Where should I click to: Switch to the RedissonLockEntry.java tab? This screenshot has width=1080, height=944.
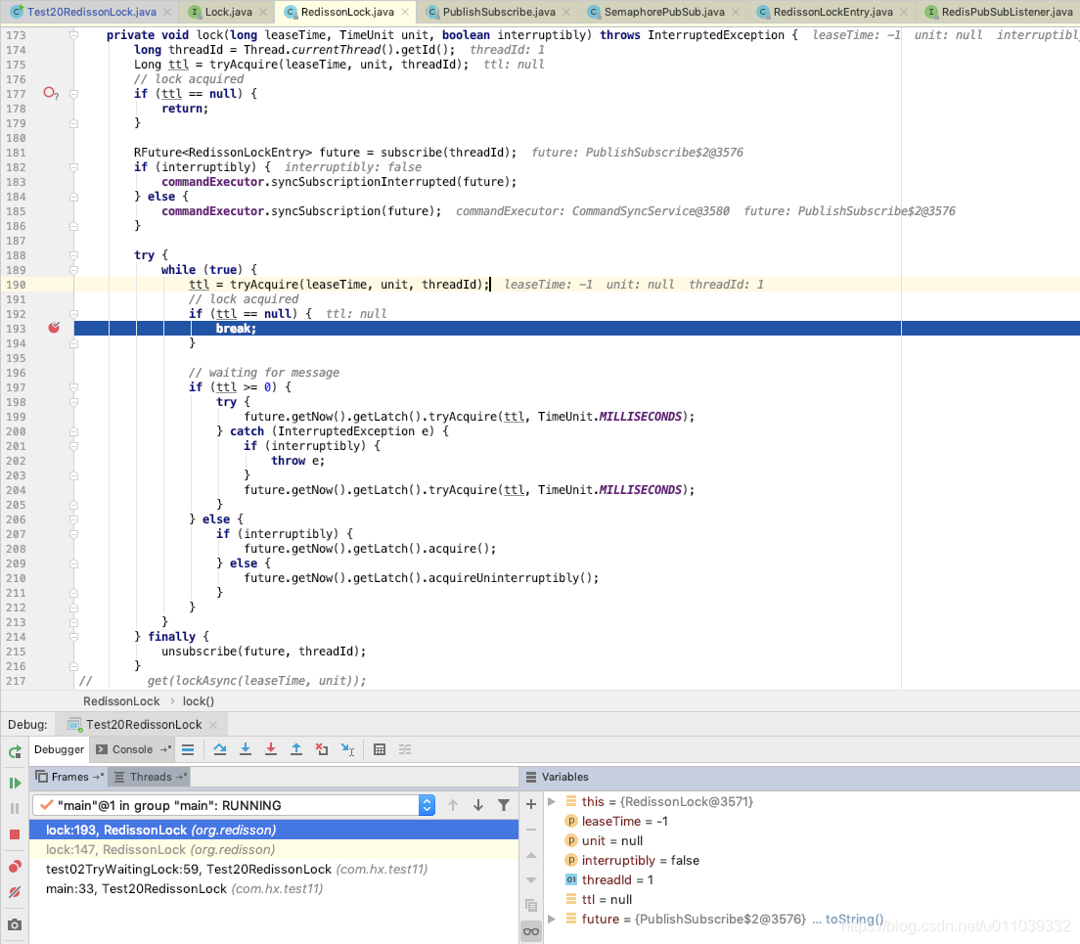(x=832, y=12)
